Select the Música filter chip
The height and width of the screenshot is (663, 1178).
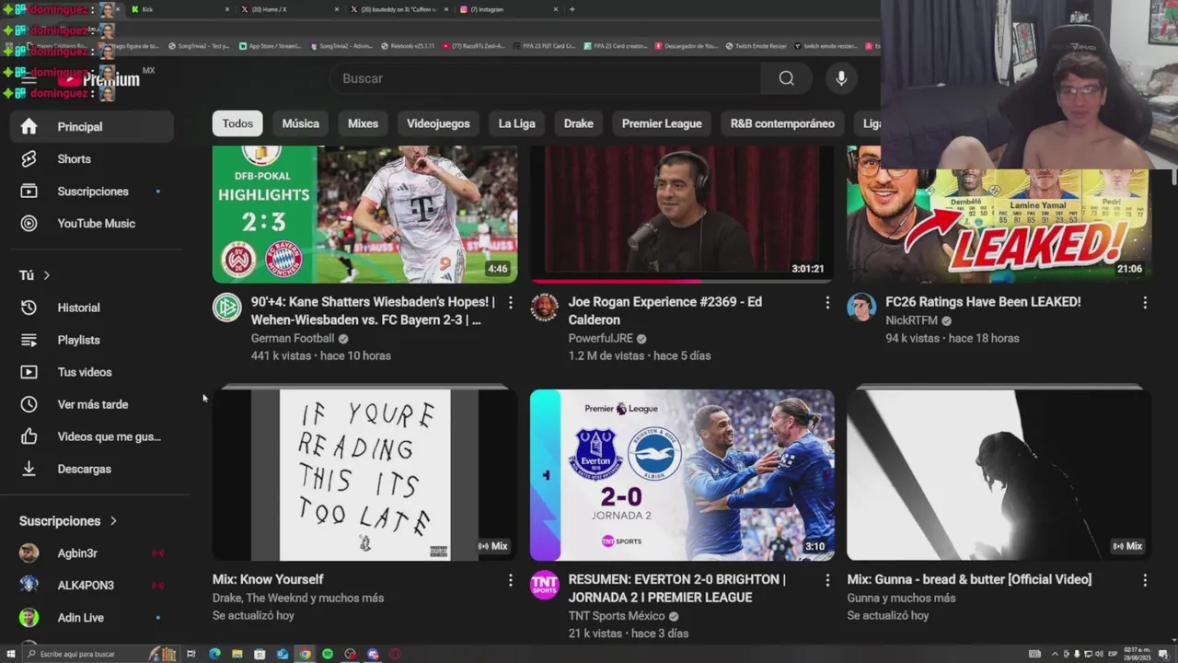click(x=300, y=123)
